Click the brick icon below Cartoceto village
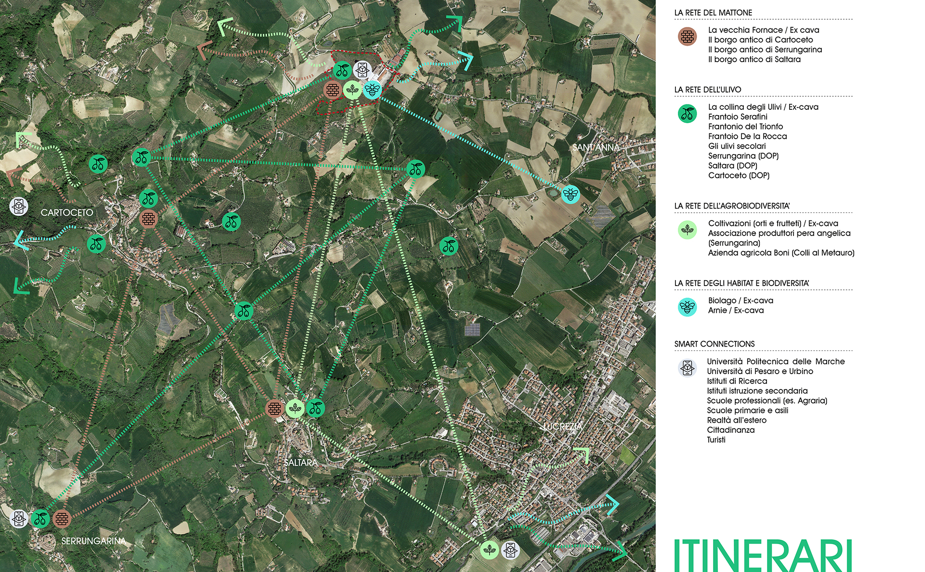Image resolution: width=925 pixels, height=572 pixels. (x=149, y=219)
